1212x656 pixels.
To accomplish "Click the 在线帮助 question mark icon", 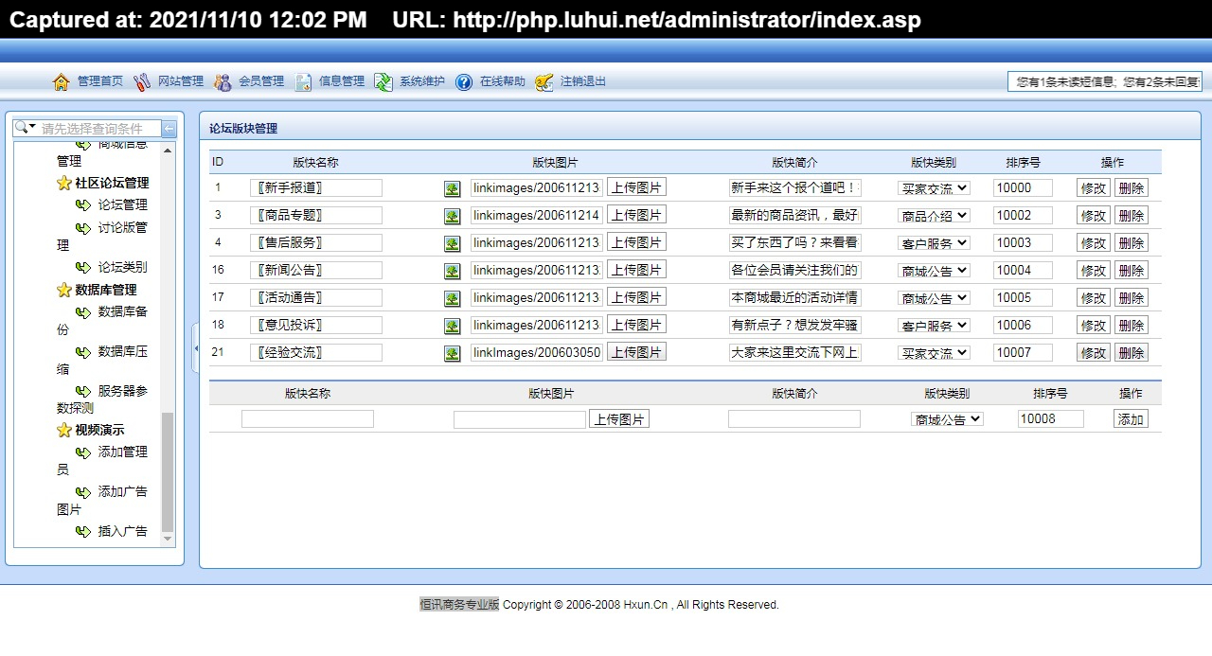I will pos(464,82).
